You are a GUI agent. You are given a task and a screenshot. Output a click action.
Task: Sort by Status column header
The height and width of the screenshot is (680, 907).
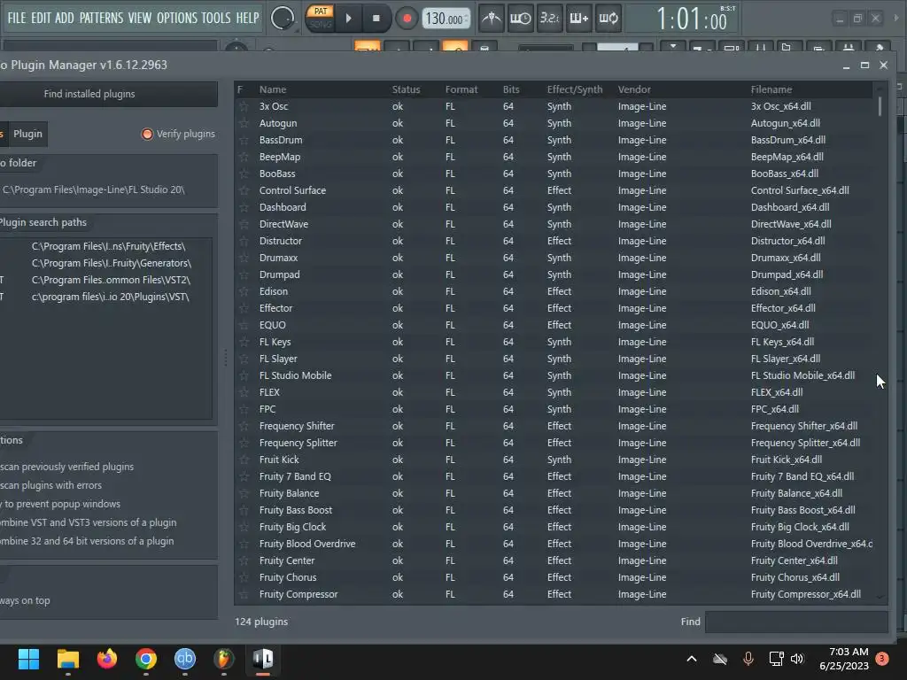(x=406, y=89)
